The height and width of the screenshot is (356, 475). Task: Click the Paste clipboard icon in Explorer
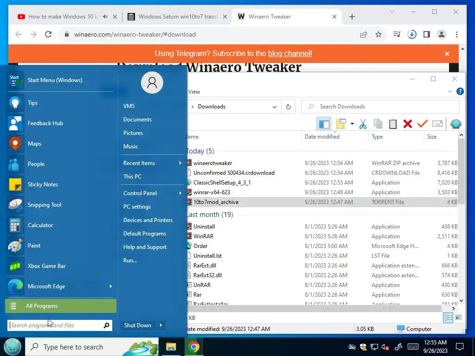click(392, 124)
